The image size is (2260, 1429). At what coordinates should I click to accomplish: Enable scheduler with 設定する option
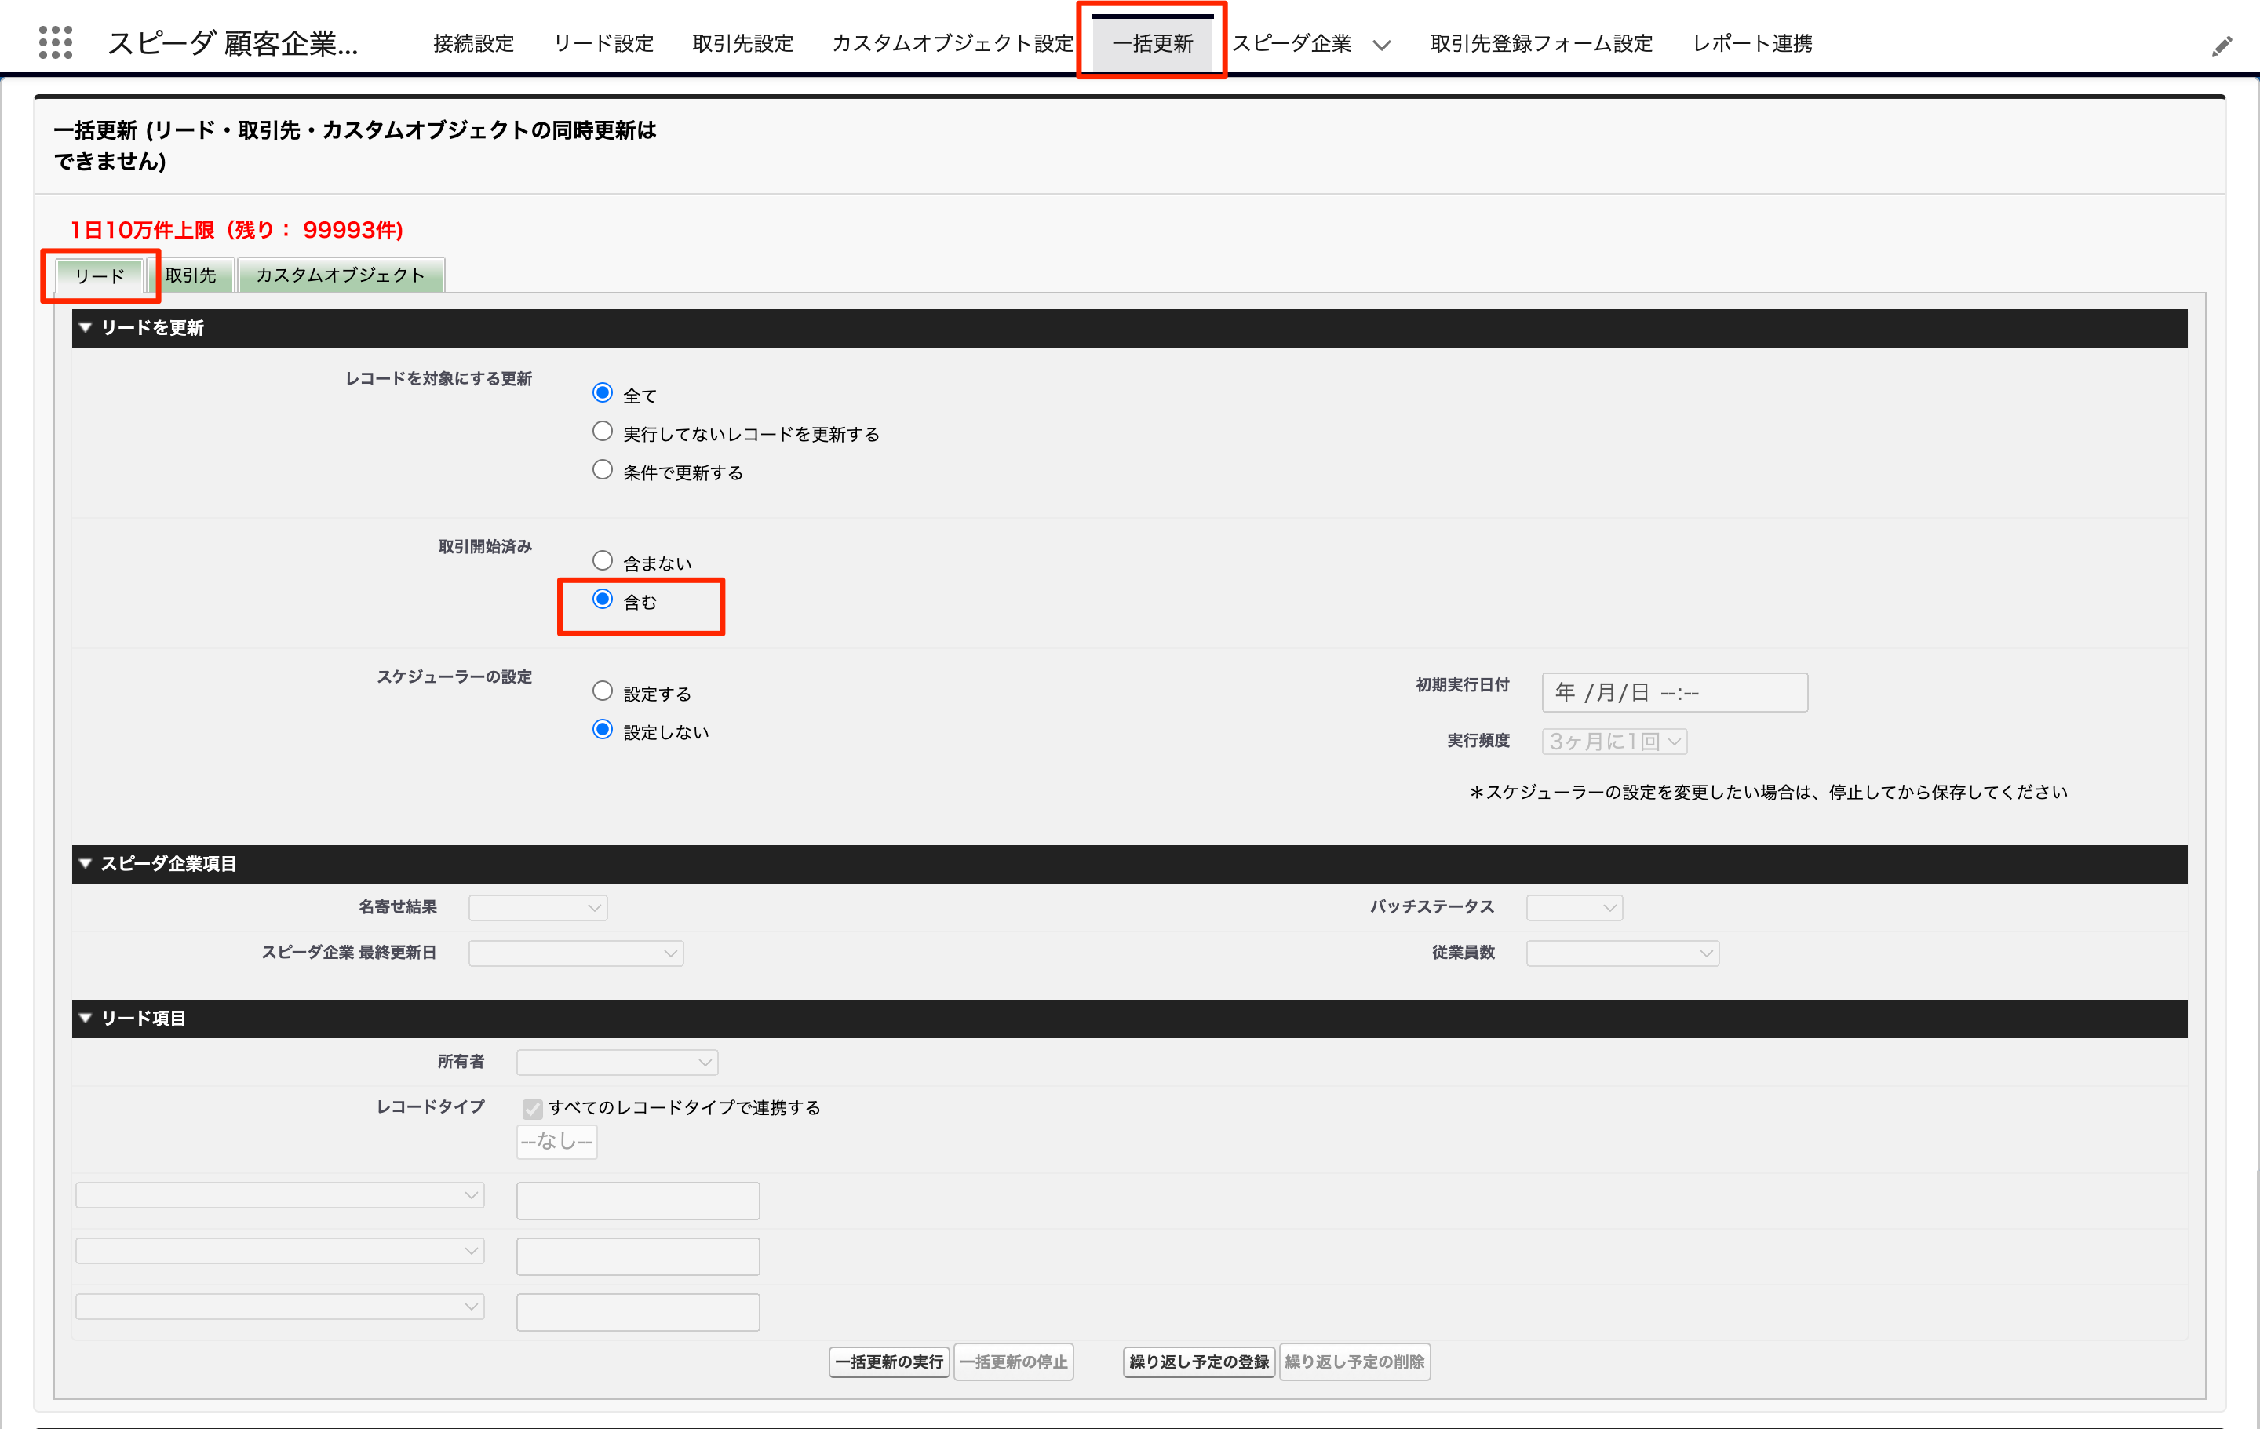click(603, 691)
